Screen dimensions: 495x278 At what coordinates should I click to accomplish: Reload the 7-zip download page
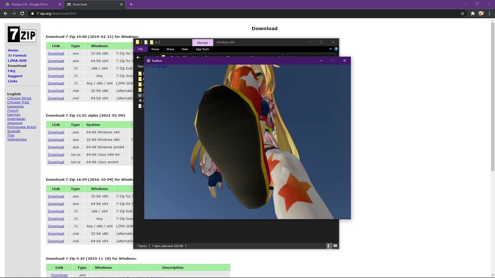[x=22, y=13]
